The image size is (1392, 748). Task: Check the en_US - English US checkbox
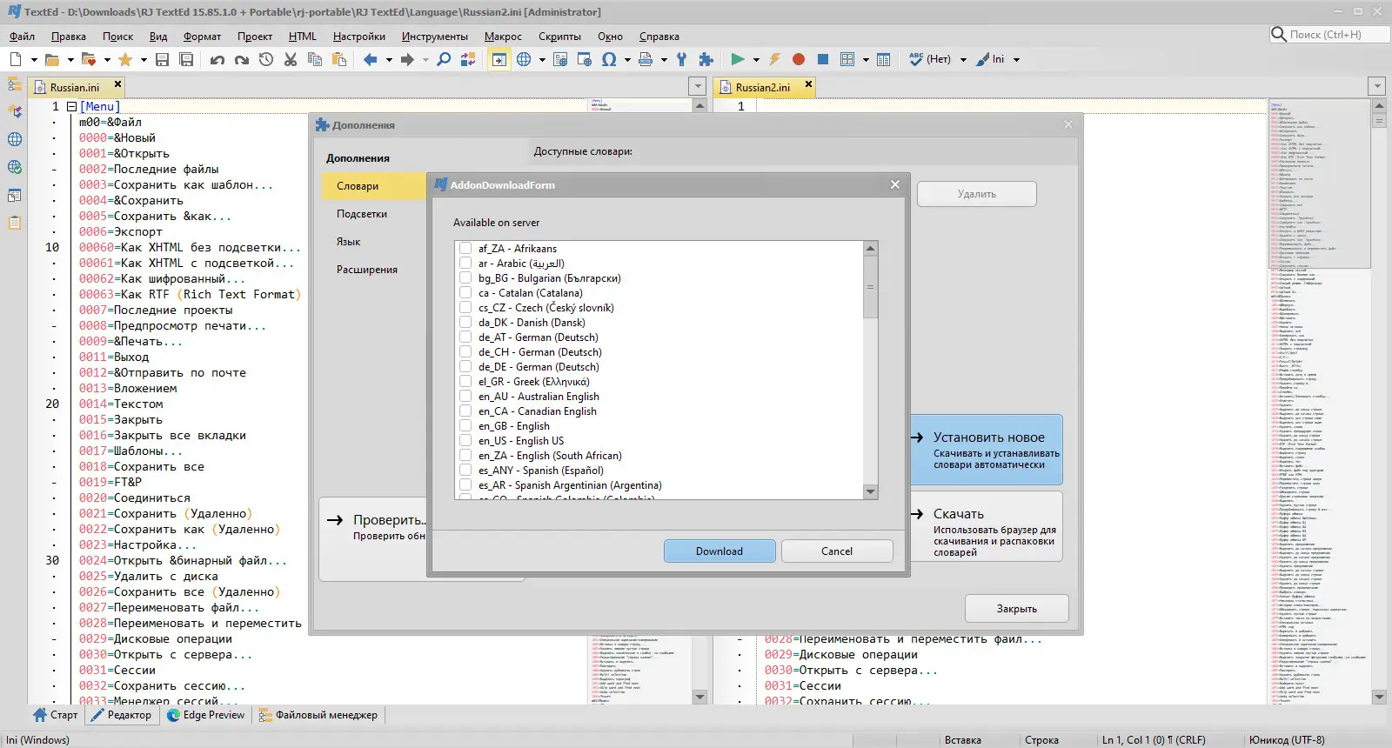(x=465, y=440)
